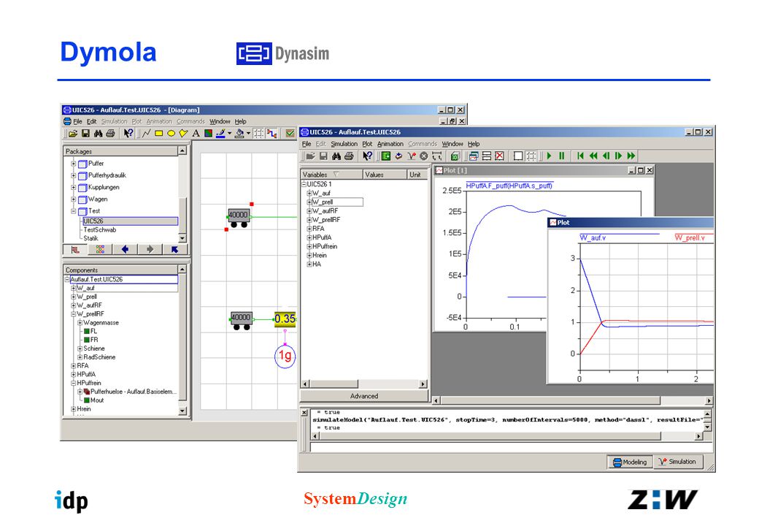Select the Line drawing tool
This screenshot has height=526, width=759.
(146, 133)
